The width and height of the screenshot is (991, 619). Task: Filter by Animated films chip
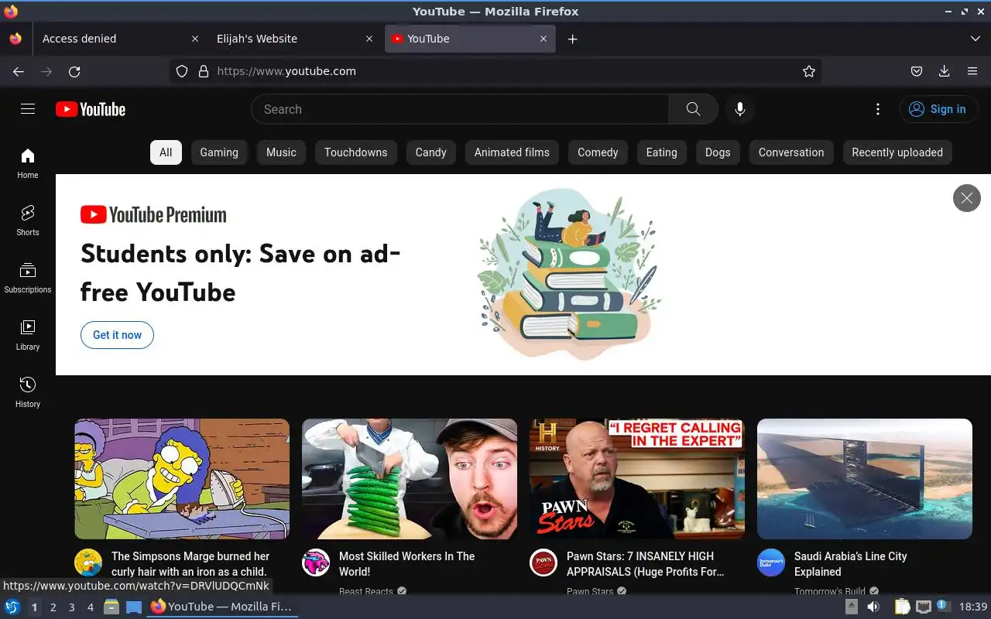pyautogui.click(x=512, y=152)
